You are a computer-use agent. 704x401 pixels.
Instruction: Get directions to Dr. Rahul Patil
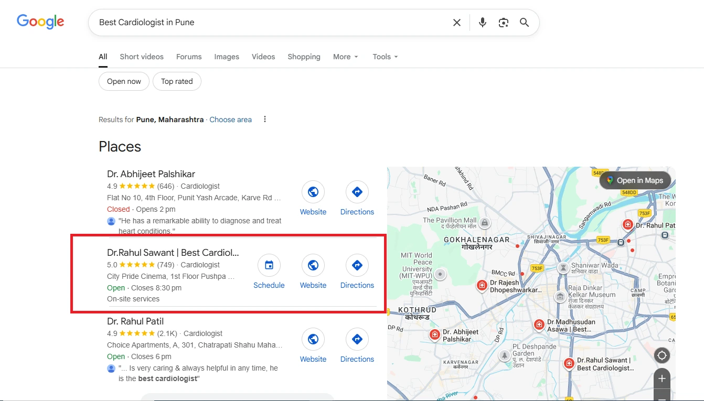point(357,339)
